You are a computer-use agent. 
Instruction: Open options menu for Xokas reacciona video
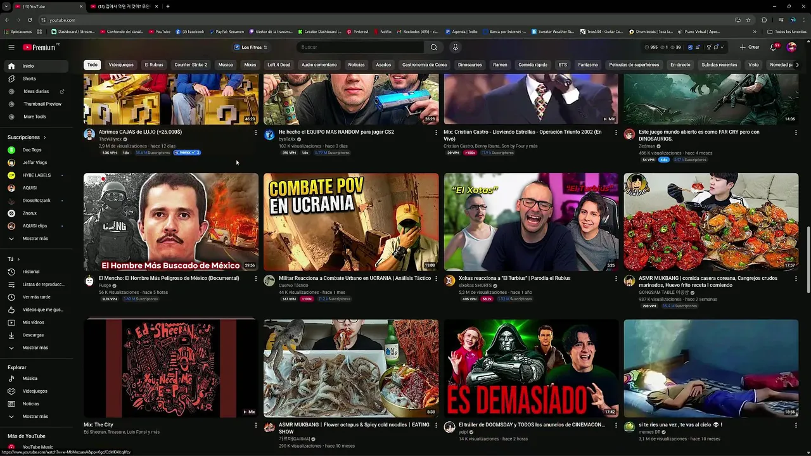pyautogui.click(x=616, y=279)
